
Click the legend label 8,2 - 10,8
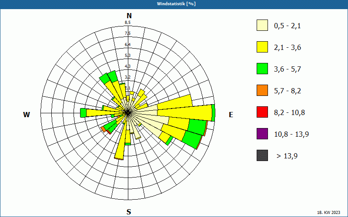pyautogui.click(x=289, y=113)
